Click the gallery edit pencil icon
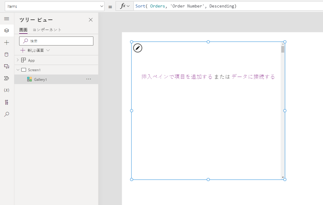Viewport: 323px width, 205px height. click(137, 48)
